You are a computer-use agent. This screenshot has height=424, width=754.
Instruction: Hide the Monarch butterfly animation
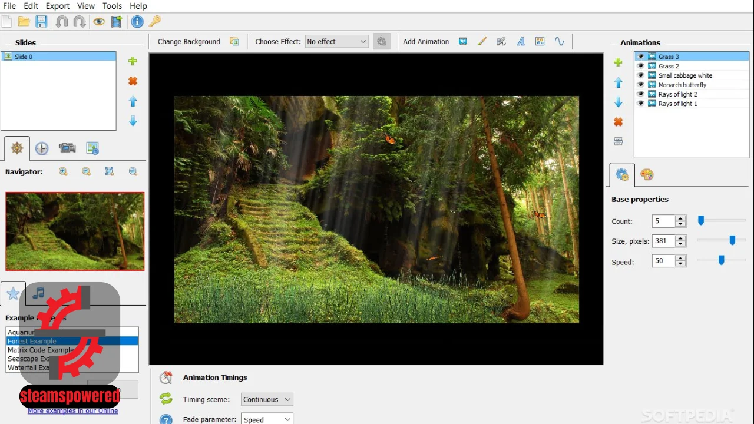pos(641,85)
